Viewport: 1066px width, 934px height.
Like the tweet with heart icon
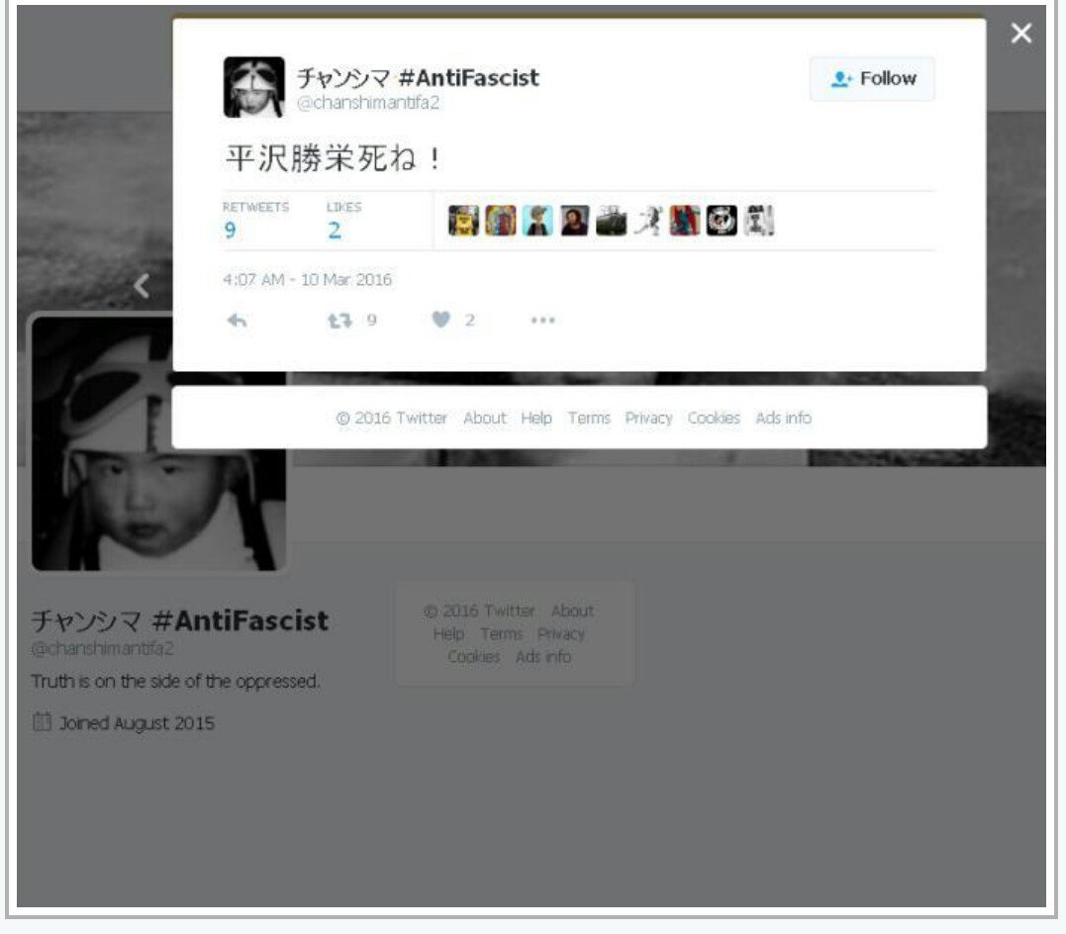click(x=441, y=320)
